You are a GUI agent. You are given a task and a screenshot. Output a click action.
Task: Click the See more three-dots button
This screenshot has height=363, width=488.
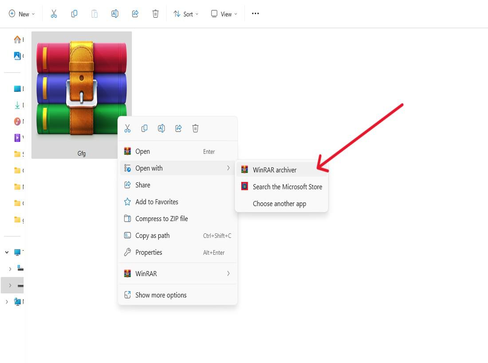(x=255, y=14)
